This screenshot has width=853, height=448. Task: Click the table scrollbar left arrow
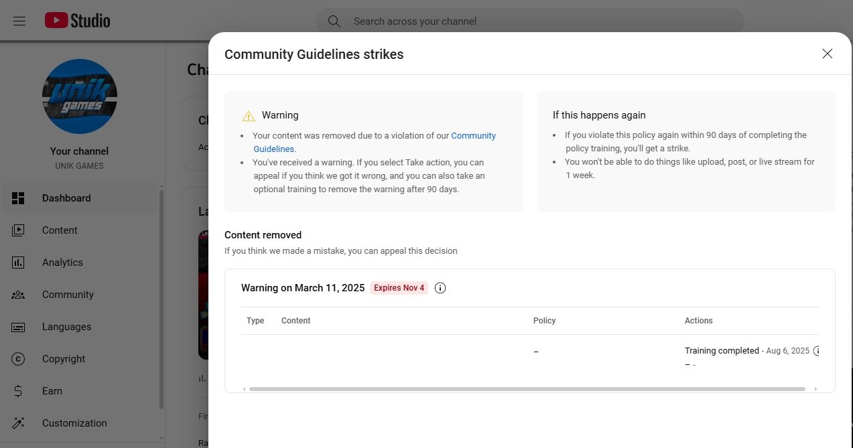tap(245, 388)
